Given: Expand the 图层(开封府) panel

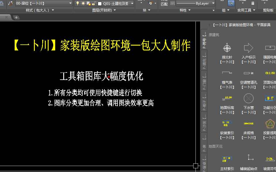Looking at the screenshot, I should point(104,10).
